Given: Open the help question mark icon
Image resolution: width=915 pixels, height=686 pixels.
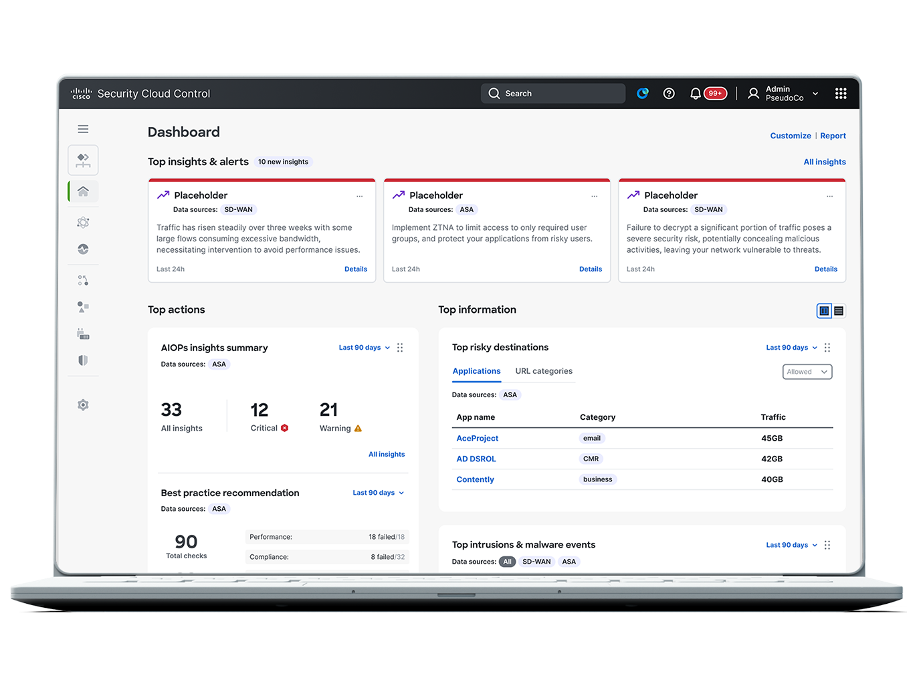Looking at the screenshot, I should [x=669, y=94].
